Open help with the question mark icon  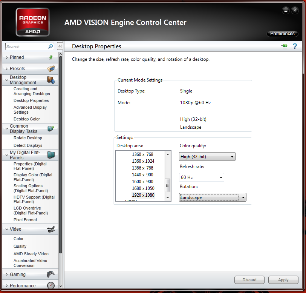click(295, 46)
